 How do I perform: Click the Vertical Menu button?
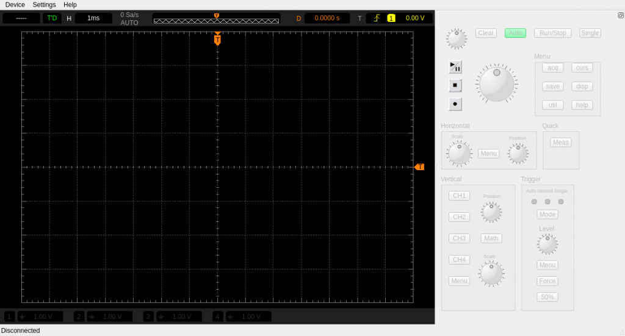459,281
